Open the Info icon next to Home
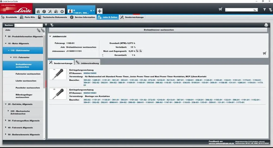 tap(44, 11)
